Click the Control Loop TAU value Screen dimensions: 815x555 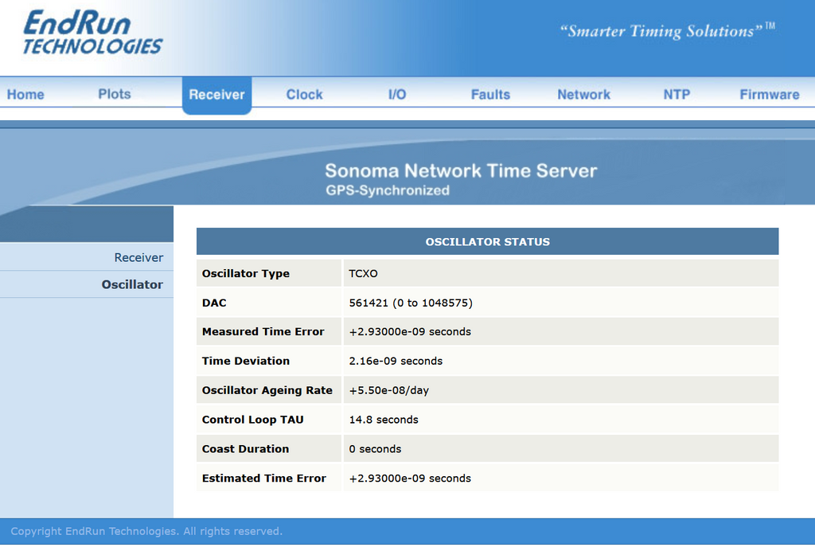coord(383,420)
